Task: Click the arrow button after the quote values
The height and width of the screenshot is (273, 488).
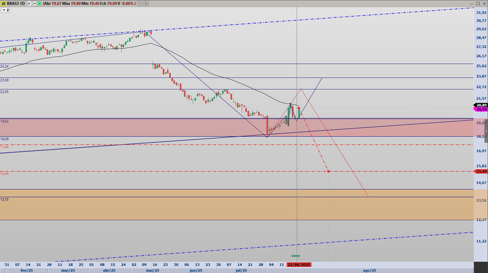Action: coord(140,3)
